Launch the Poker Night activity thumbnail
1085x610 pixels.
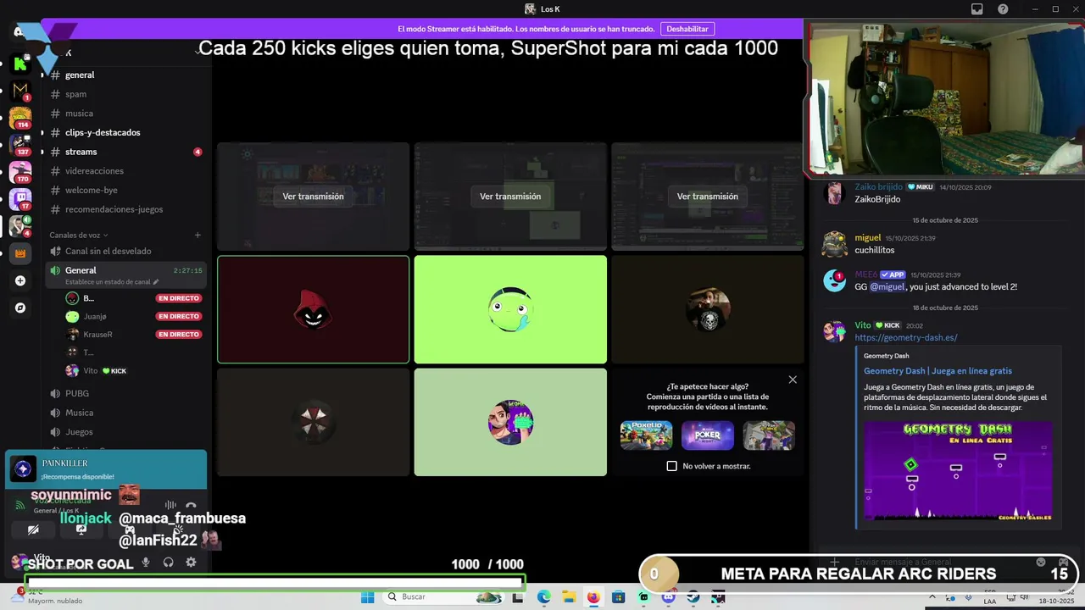(708, 435)
